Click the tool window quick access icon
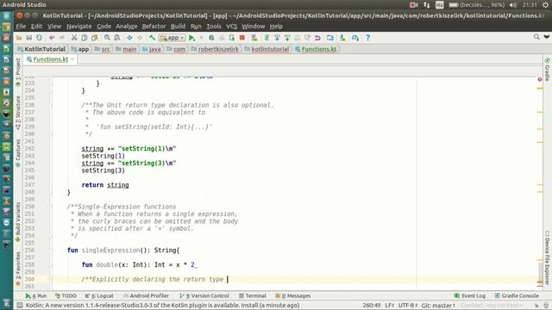 tap(20, 306)
